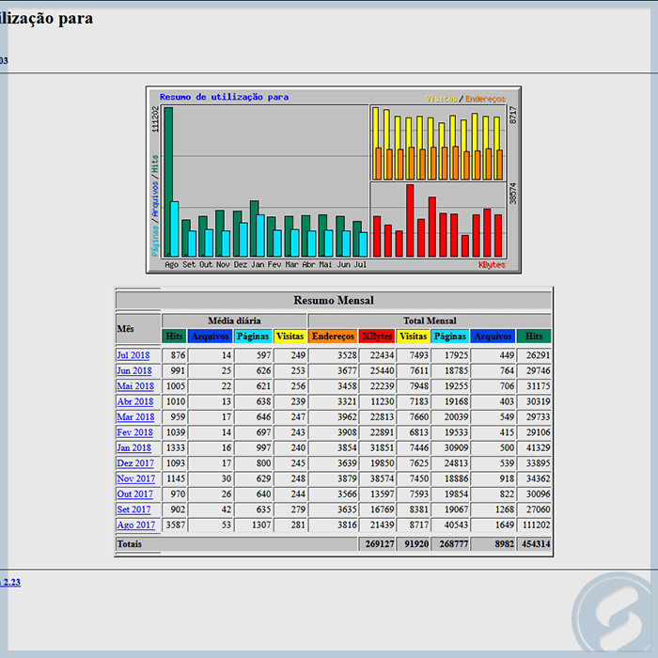658x658 pixels.
Task: Open the Jul 2018 monthly report link
Action: pyautogui.click(x=133, y=355)
